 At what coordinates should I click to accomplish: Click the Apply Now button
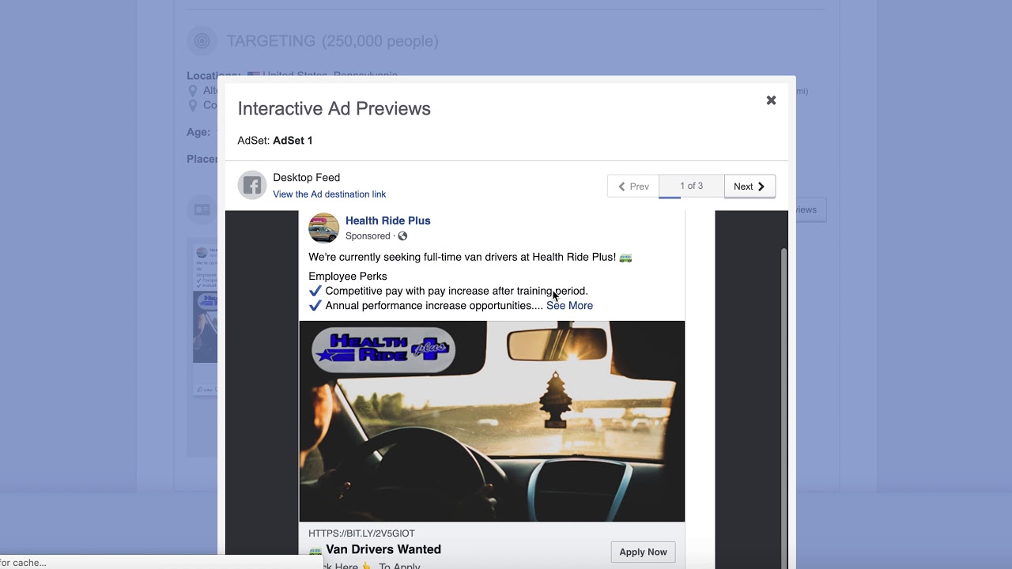pos(643,552)
